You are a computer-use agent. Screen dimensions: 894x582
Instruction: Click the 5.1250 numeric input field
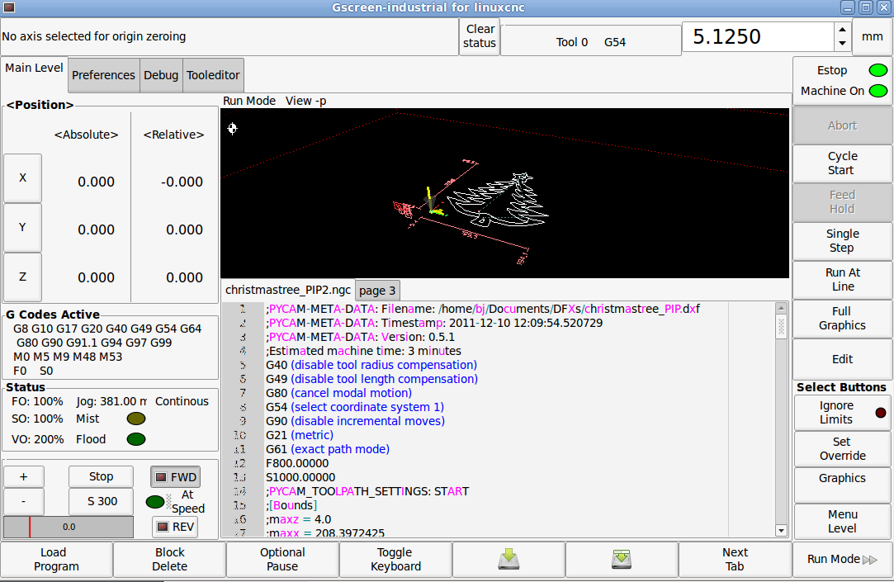tap(757, 37)
